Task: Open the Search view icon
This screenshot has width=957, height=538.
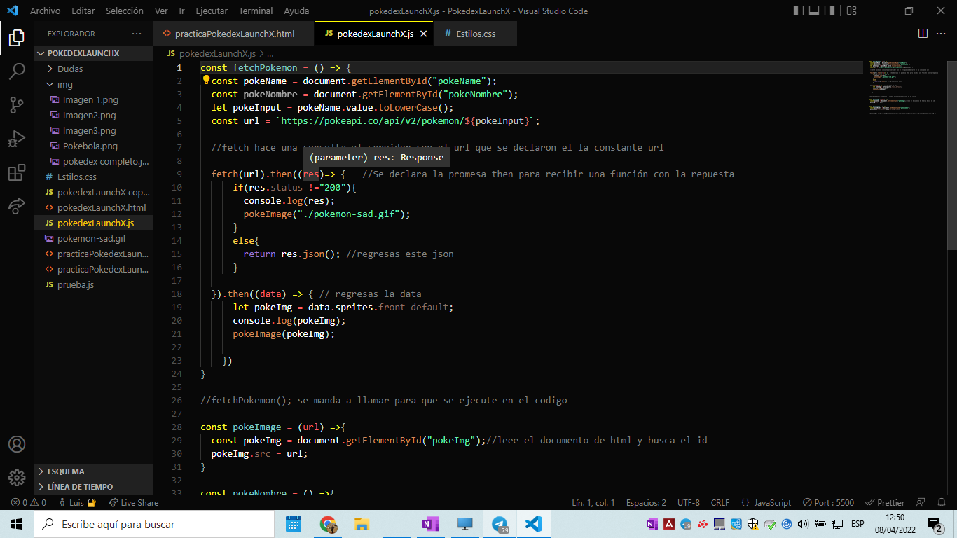Action: pyautogui.click(x=16, y=71)
